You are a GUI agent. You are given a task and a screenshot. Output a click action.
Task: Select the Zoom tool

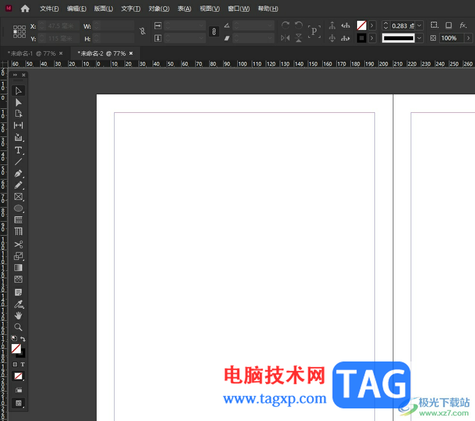[18, 327]
